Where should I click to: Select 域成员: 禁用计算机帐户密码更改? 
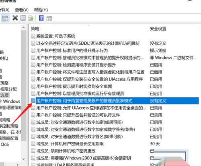66,151
